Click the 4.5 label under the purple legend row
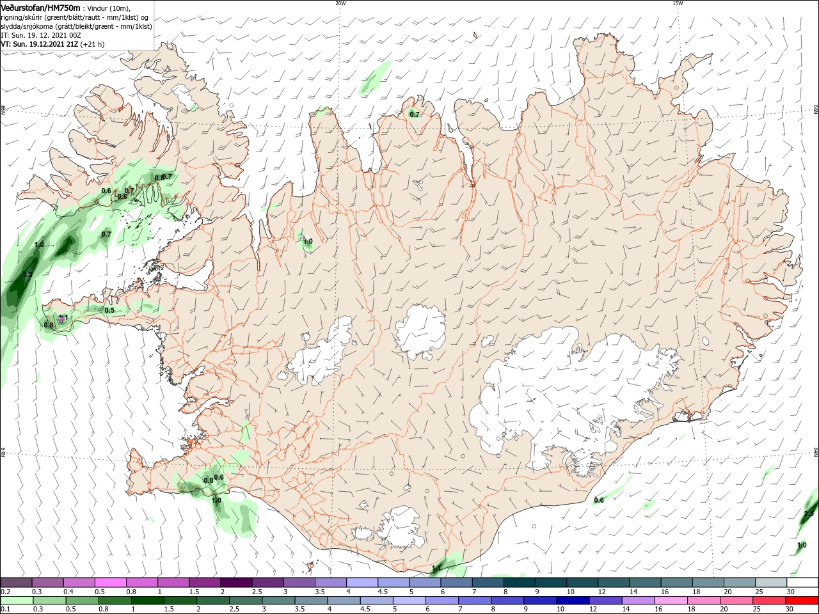This screenshot has width=819, height=614. [383, 592]
